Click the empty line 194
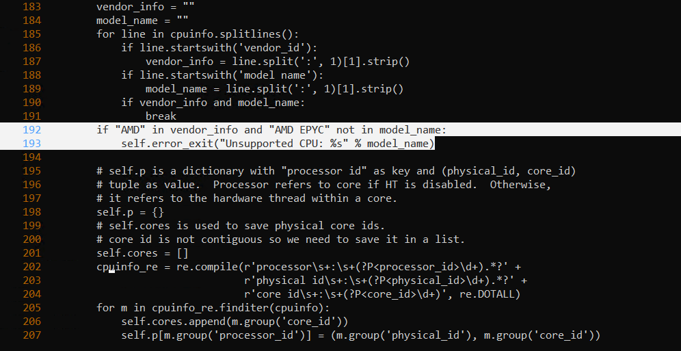The width and height of the screenshot is (681, 351). coord(273,157)
